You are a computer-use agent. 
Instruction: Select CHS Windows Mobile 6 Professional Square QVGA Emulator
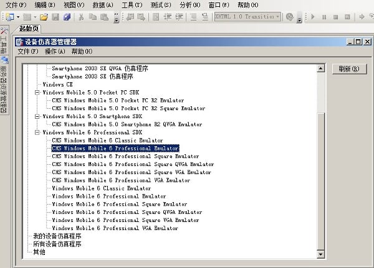(x=133, y=164)
